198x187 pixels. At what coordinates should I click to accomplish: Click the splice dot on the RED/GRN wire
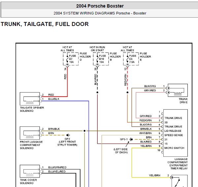click(127, 92)
